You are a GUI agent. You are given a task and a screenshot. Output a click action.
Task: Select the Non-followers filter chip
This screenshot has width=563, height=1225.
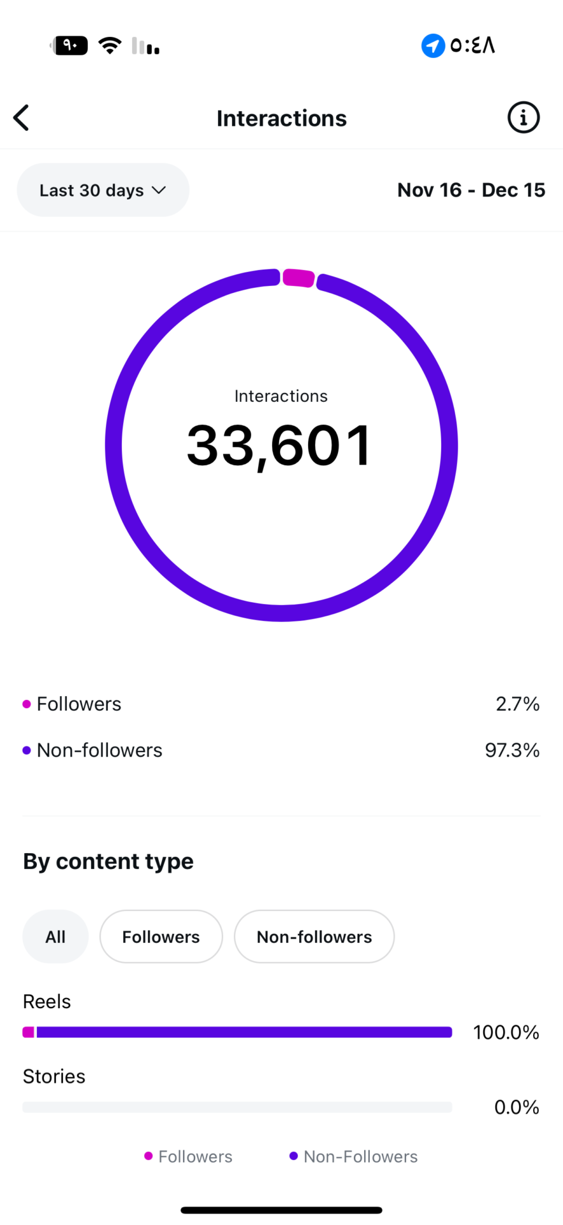pyautogui.click(x=314, y=937)
